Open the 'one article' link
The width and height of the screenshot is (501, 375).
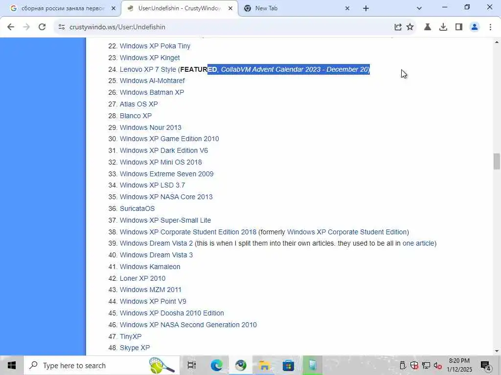418,243
